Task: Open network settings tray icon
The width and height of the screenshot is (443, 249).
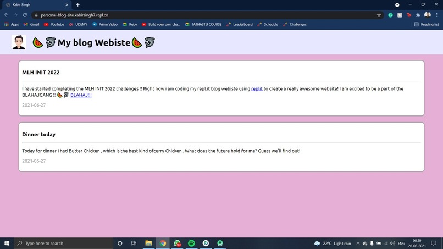Action: [x=386, y=244]
